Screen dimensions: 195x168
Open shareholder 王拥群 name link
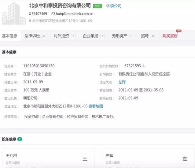point(12,156)
